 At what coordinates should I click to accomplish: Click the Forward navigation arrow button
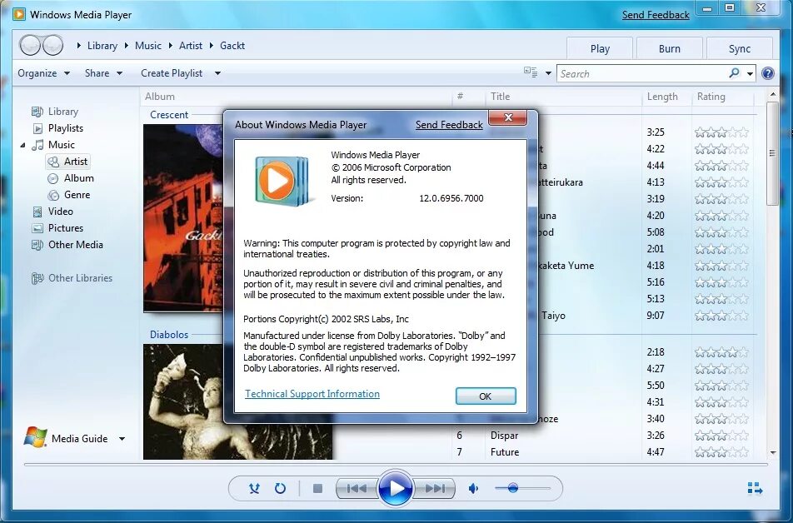52,46
